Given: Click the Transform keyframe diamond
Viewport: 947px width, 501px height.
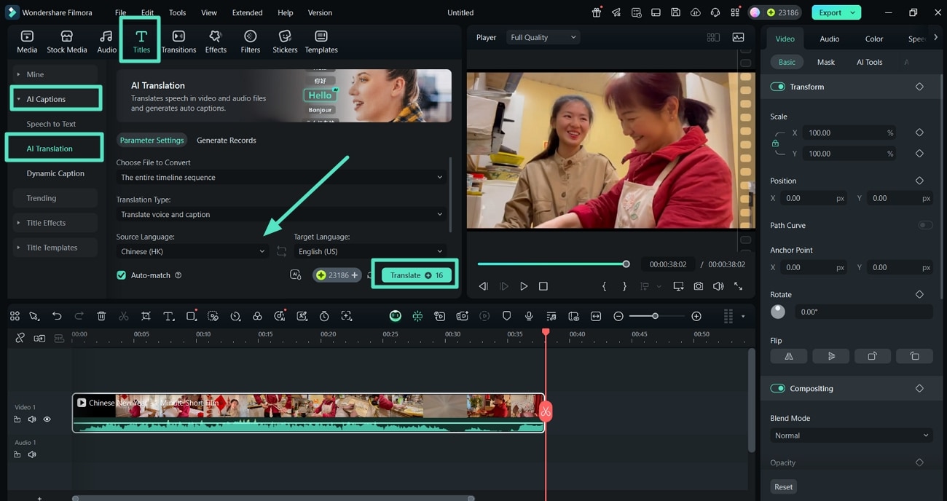Looking at the screenshot, I should (919, 87).
